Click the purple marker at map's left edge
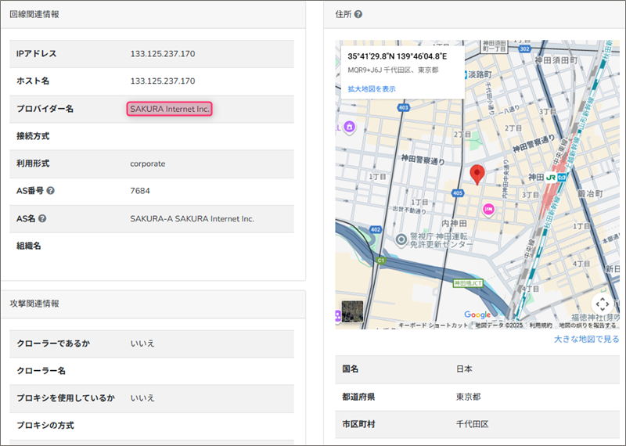The height and width of the screenshot is (446, 626). pyautogui.click(x=337, y=315)
